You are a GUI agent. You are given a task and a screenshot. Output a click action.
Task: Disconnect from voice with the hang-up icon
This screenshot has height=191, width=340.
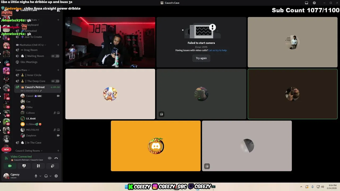pos(56,158)
